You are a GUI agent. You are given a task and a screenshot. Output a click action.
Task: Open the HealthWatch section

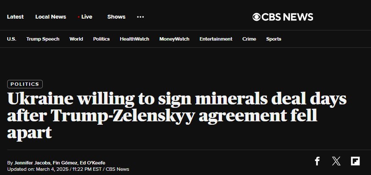135,39
